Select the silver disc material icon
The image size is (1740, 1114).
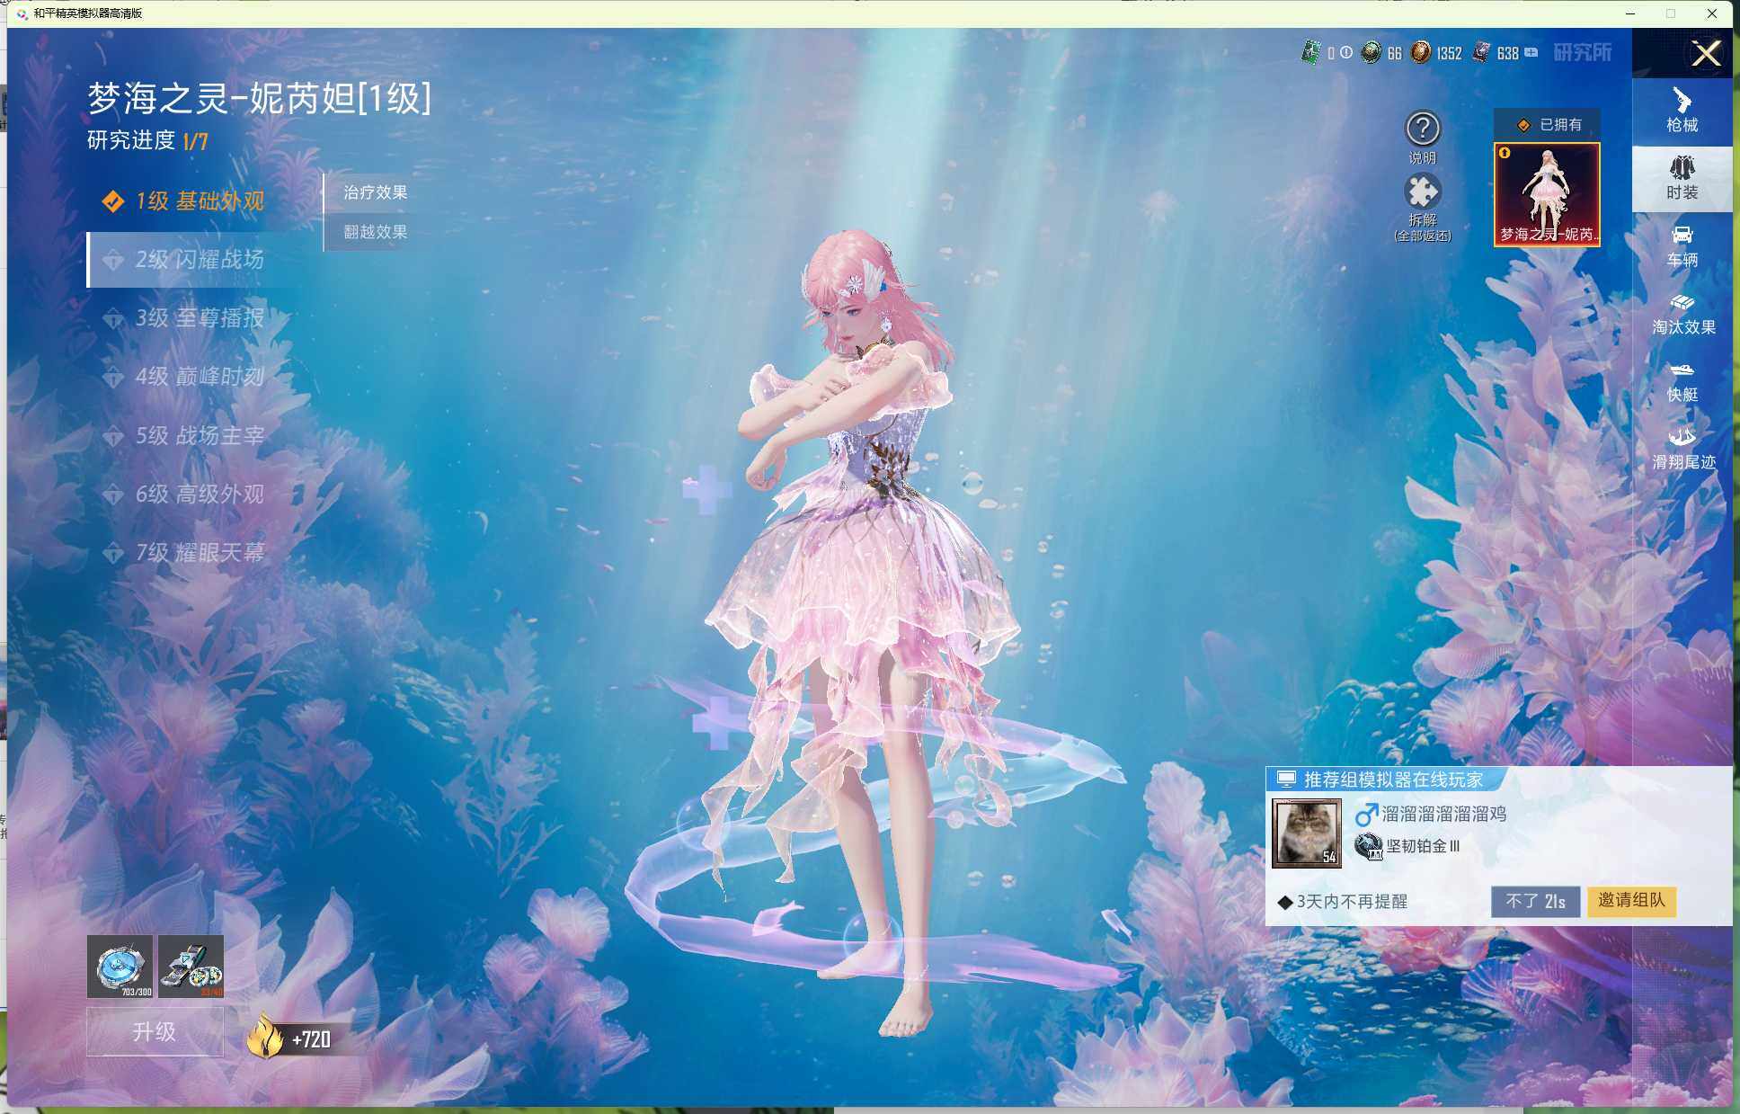coord(120,967)
